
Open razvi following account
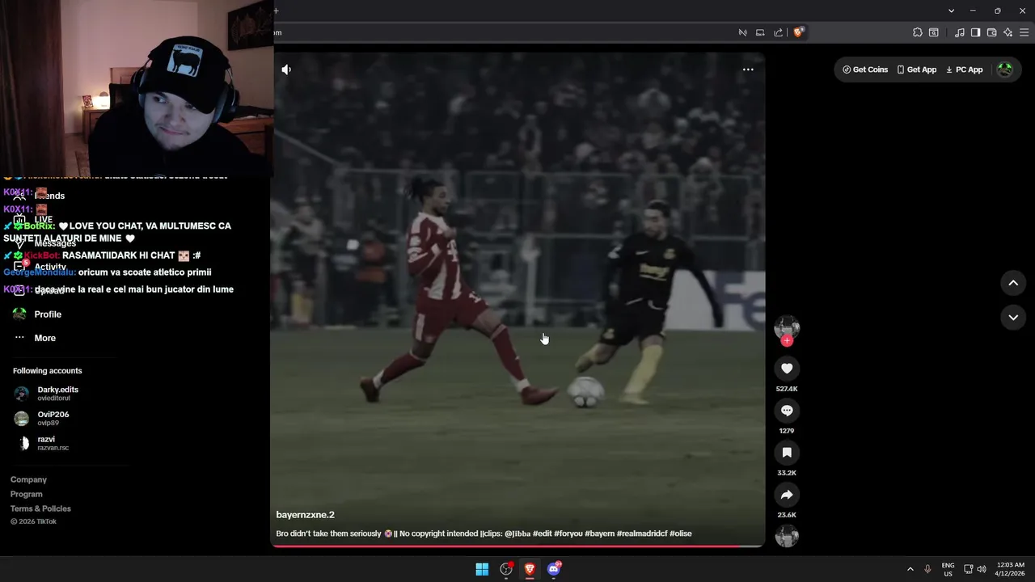(42, 443)
